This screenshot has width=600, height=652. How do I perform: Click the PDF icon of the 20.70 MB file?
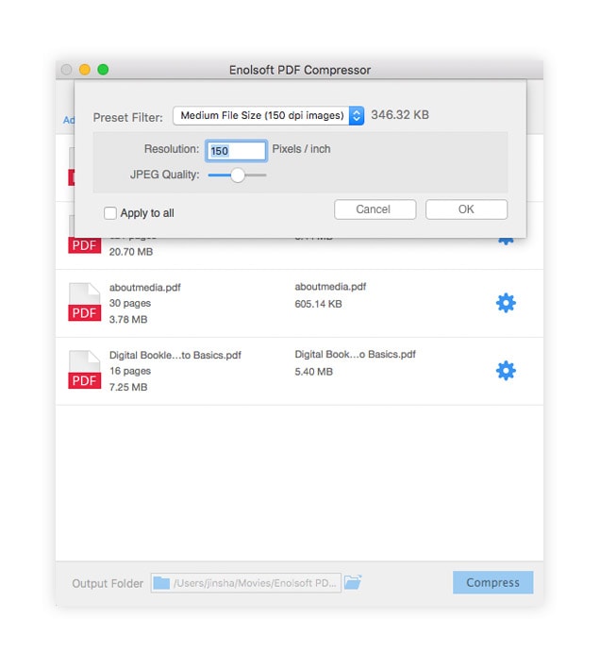coord(84,245)
